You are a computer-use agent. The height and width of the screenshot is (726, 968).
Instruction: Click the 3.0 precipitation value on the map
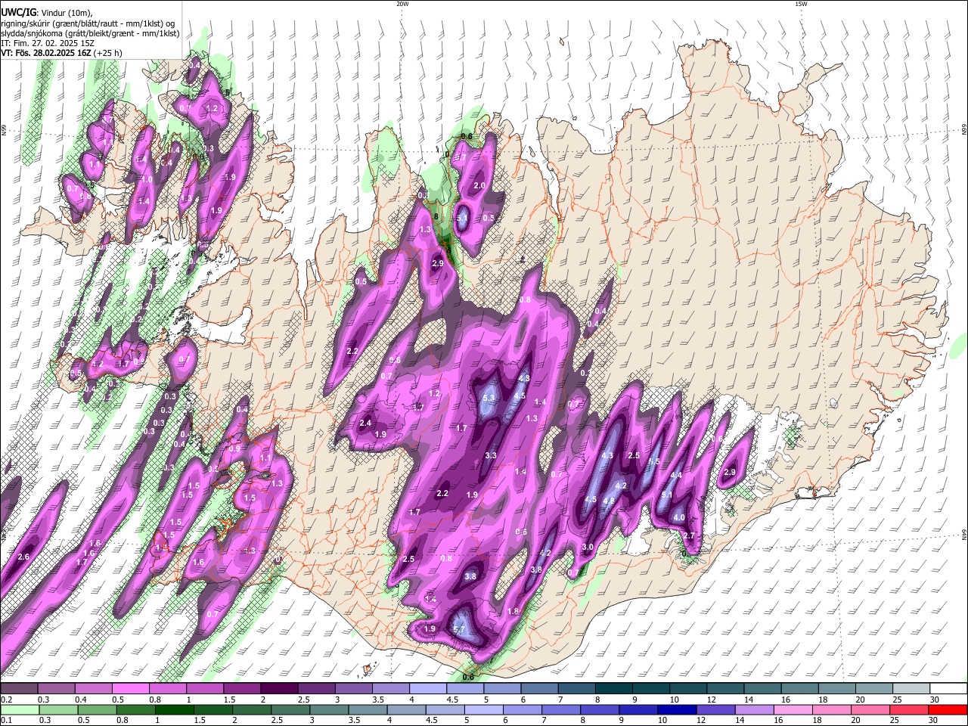[588, 547]
